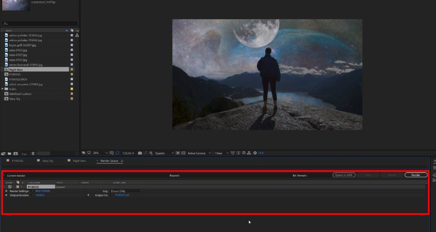Uncheck the Render checkbox for PI140025
This screenshot has height=232, width=436.
point(10,187)
